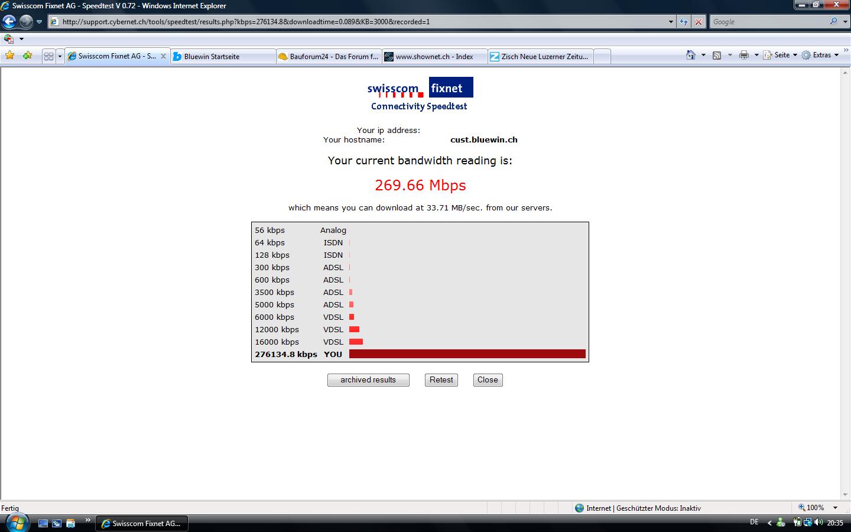Image resolution: width=851 pixels, height=532 pixels.
Task: Click the Home page icon
Action: (x=691, y=55)
